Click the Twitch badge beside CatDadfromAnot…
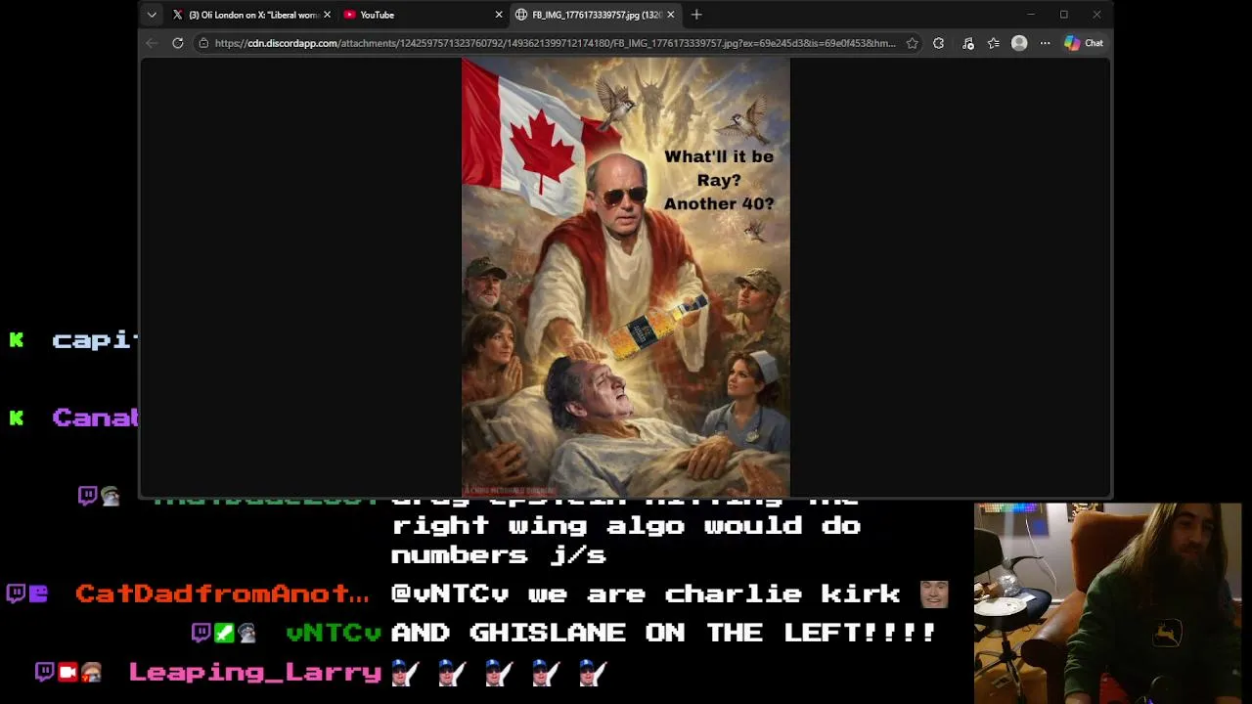This screenshot has height=704, width=1252. (x=16, y=594)
